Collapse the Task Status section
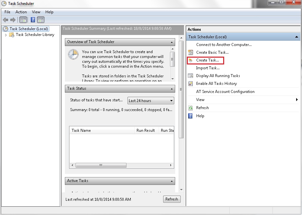Screen dimensions: 302x215 coord(172,89)
